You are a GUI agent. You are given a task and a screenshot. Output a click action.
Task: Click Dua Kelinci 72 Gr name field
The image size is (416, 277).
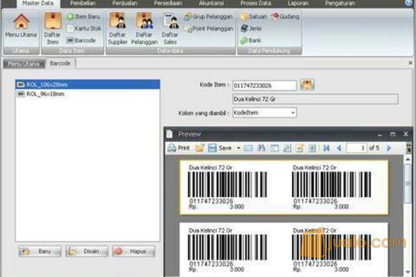coord(315,99)
